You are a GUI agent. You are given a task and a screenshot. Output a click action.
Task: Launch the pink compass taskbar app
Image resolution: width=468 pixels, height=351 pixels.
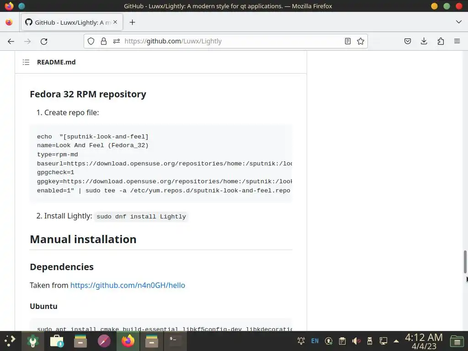104,341
